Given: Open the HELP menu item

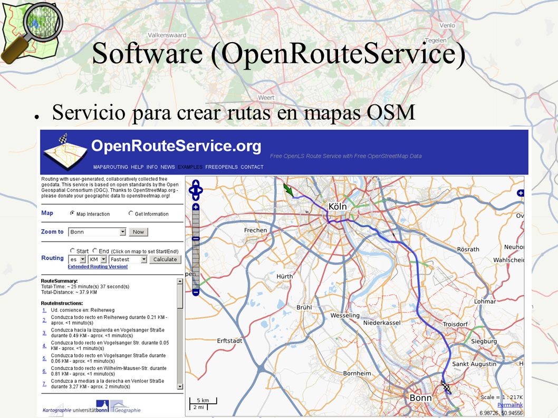Looking at the screenshot, I should [x=137, y=167].
